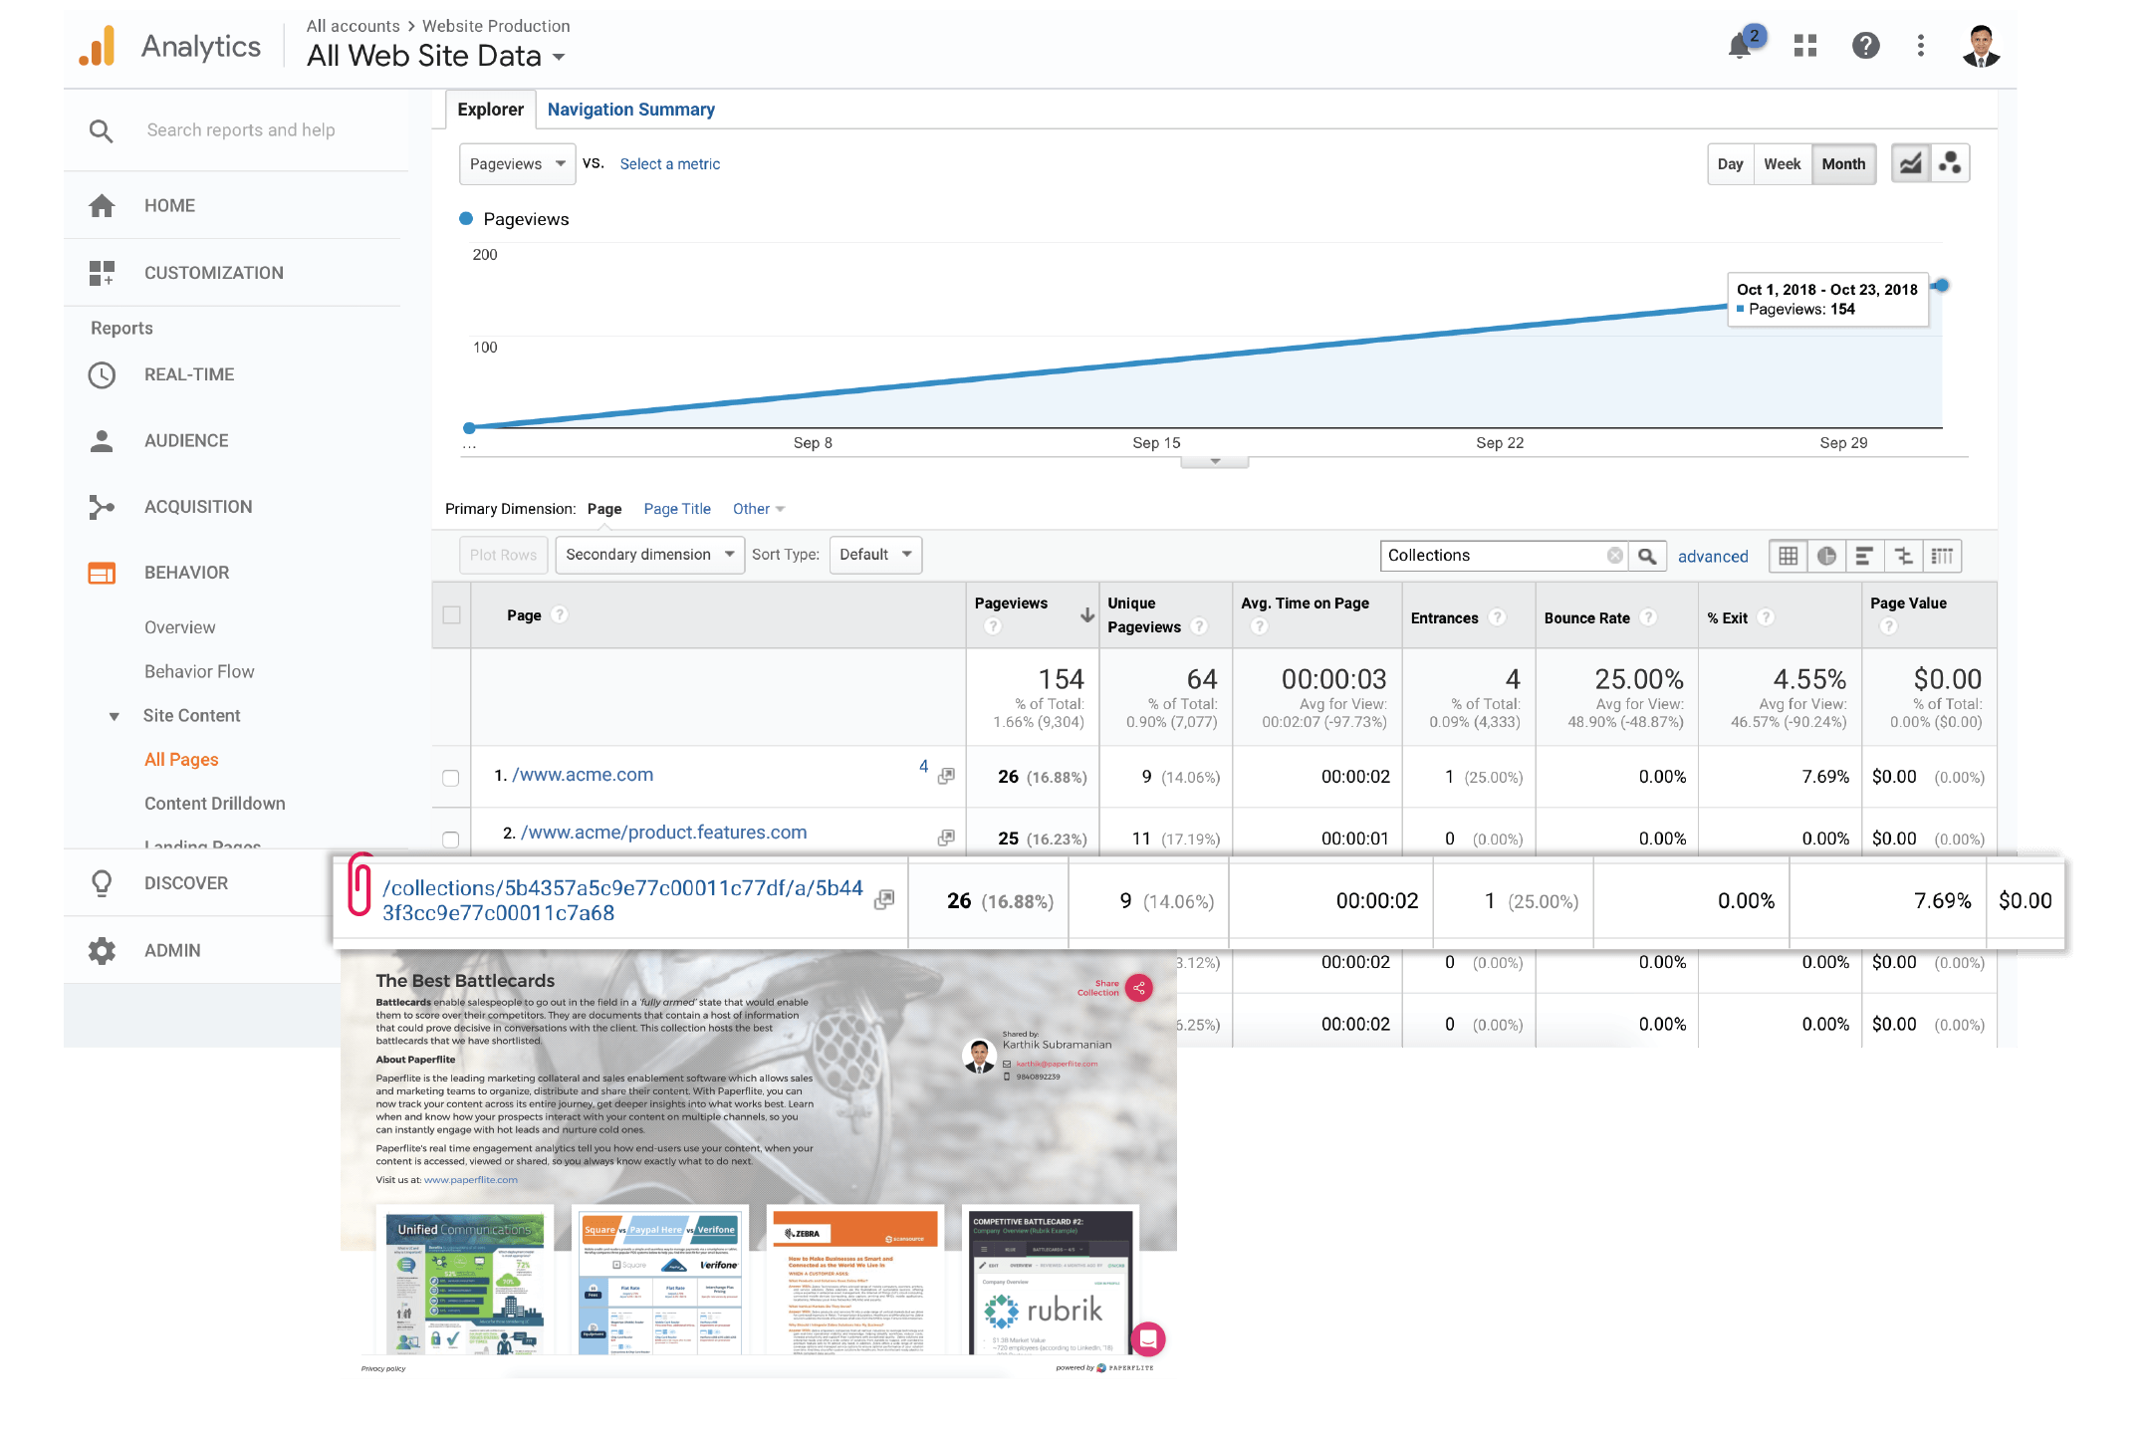Image resolution: width=2151 pixels, height=1443 pixels.
Task: Click the Share Collection pink button
Action: (1139, 988)
